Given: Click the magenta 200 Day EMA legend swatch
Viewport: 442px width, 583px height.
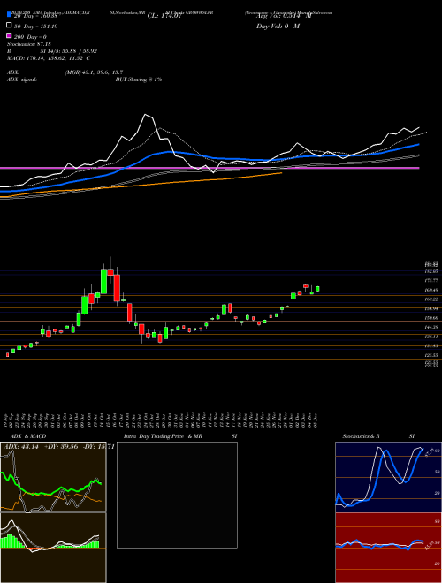Looking at the screenshot, I should point(10,35).
